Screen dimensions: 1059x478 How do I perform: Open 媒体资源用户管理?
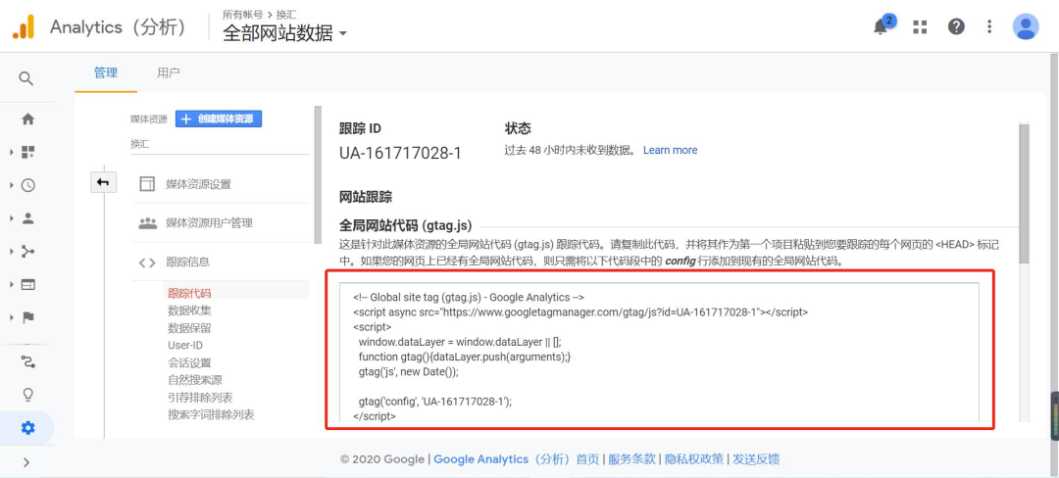click(x=210, y=223)
